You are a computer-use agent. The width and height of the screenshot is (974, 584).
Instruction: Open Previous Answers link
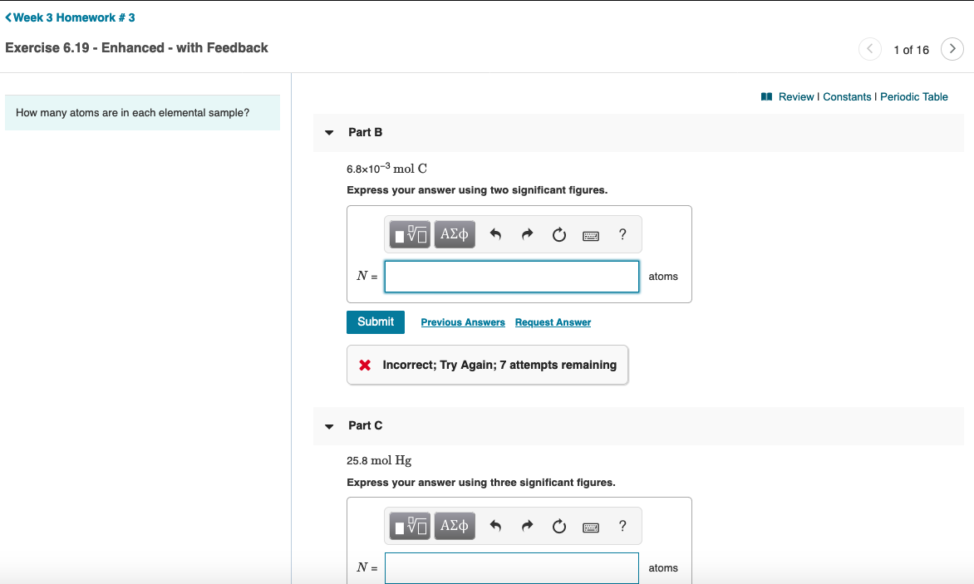click(x=463, y=322)
